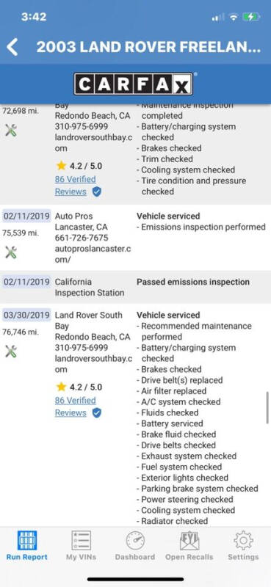Tap wrench icon beside 75,539 mi entry
The width and height of the screenshot is (271, 587).
(x=11, y=252)
